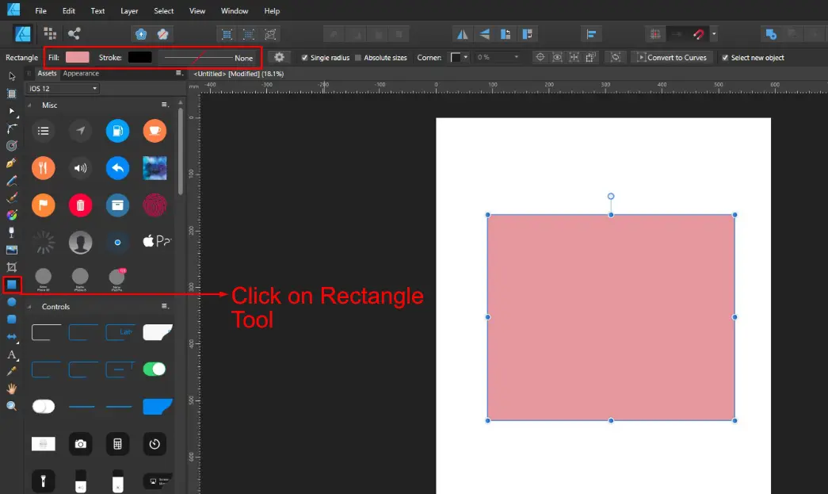Open the Controls group options menu
This screenshot has height=494, width=828.
click(x=165, y=306)
